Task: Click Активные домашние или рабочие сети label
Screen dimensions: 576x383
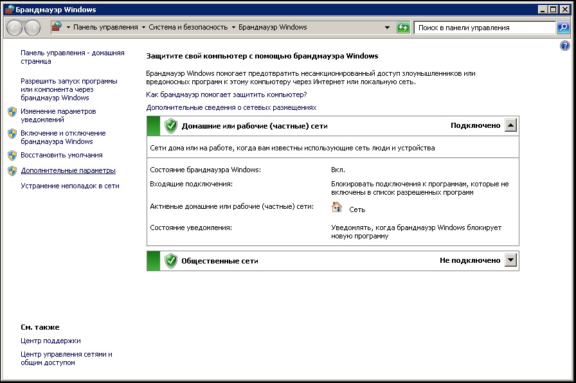Action: (x=232, y=206)
